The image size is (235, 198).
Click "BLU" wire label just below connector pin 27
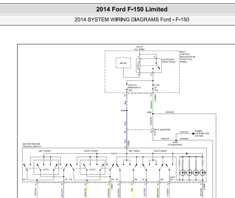(125, 103)
